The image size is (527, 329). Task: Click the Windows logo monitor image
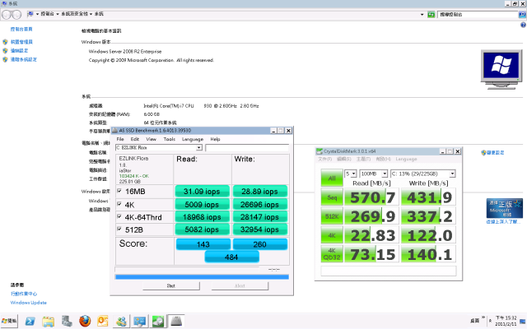501,69
